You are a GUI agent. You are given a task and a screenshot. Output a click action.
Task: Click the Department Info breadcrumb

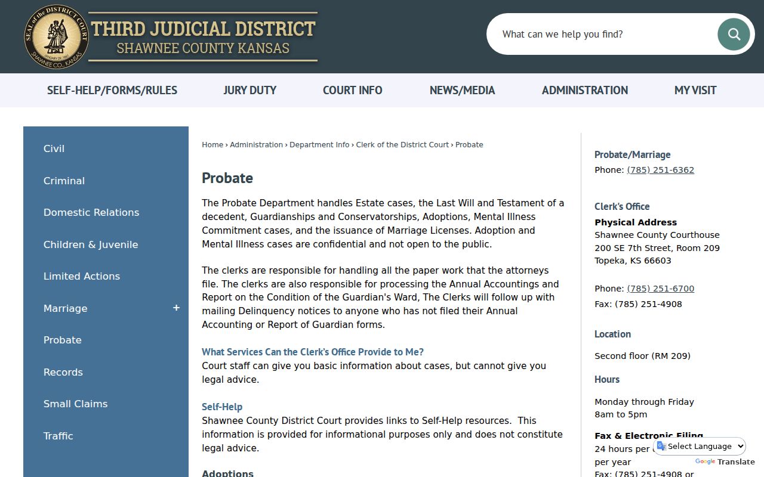(x=319, y=145)
